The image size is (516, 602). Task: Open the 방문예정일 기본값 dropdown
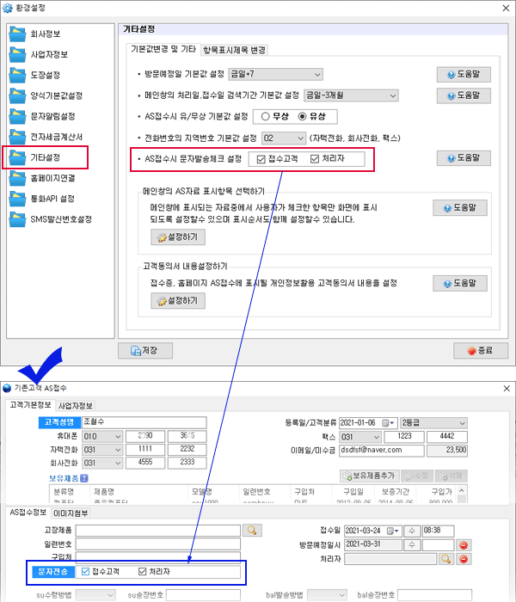(276, 74)
